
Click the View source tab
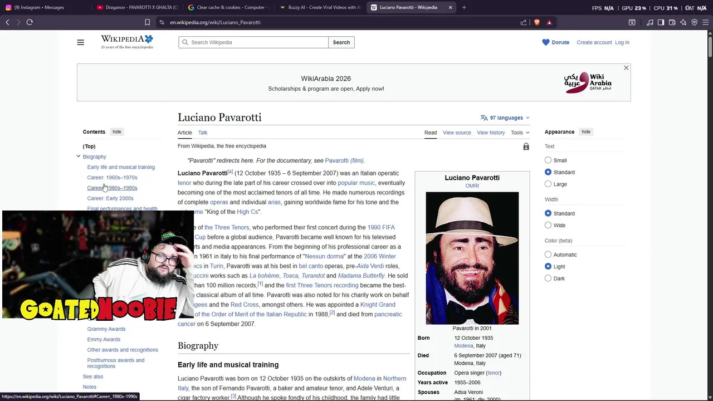(x=457, y=133)
